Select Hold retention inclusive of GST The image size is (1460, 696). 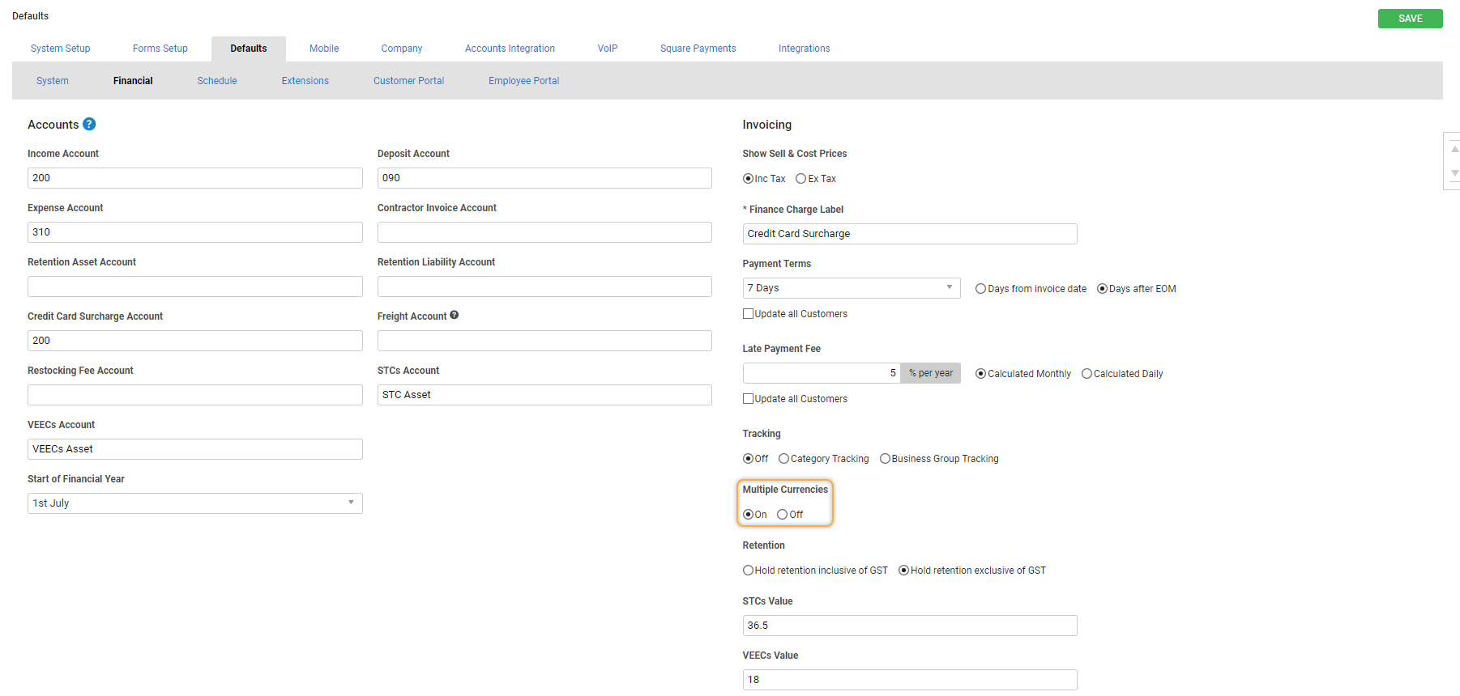(748, 571)
